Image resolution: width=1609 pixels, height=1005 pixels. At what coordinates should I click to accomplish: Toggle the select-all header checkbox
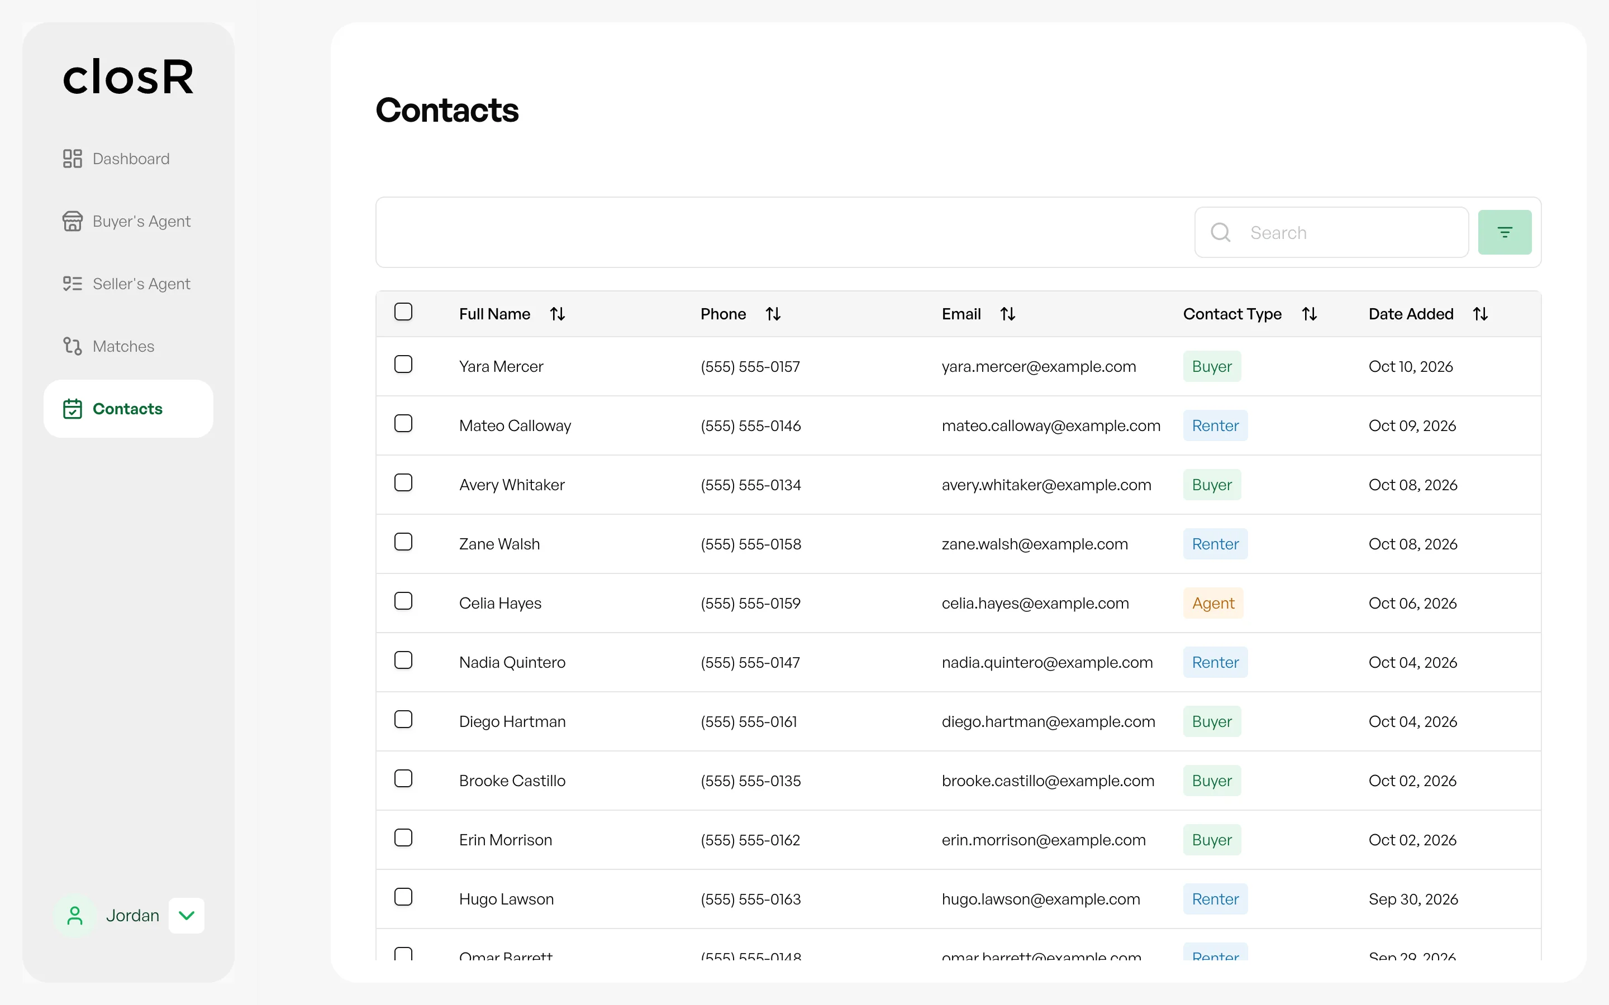tap(403, 312)
